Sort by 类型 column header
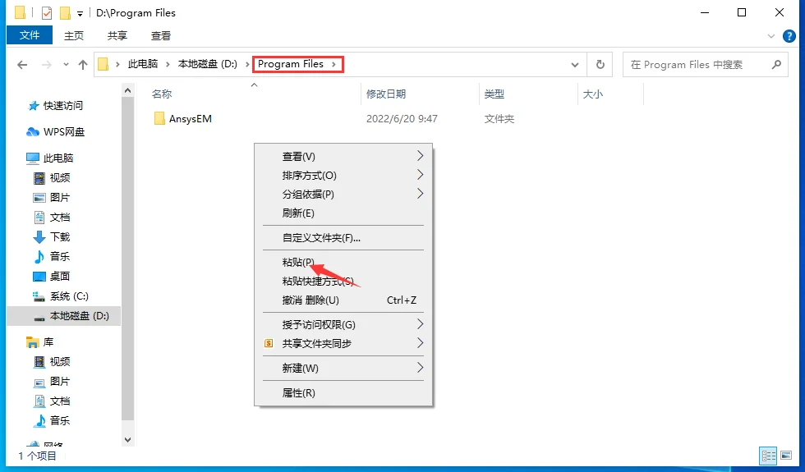The image size is (805, 472). (494, 94)
